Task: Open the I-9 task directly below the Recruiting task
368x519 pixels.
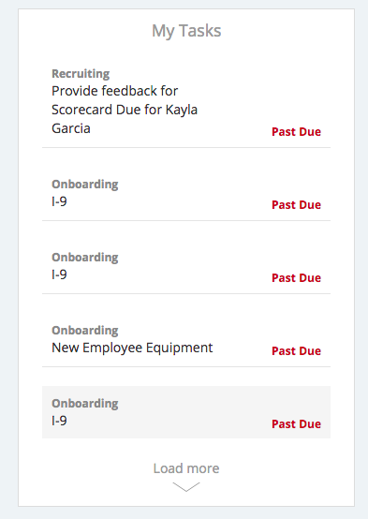Action: pyautogui.click(x=186, y=193)
